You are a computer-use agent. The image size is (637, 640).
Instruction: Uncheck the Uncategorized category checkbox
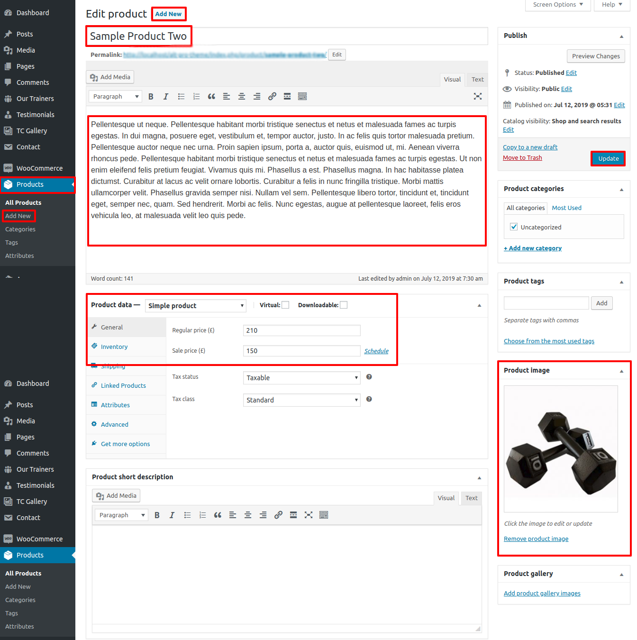click(514, 227)
